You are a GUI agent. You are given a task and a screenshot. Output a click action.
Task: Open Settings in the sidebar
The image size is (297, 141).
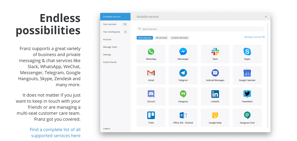[x=115, y=55]
